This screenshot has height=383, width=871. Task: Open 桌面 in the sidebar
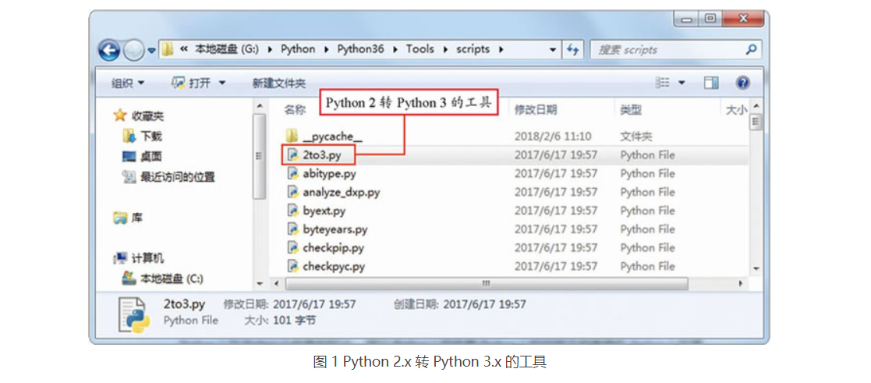click(x=151, y=156)
